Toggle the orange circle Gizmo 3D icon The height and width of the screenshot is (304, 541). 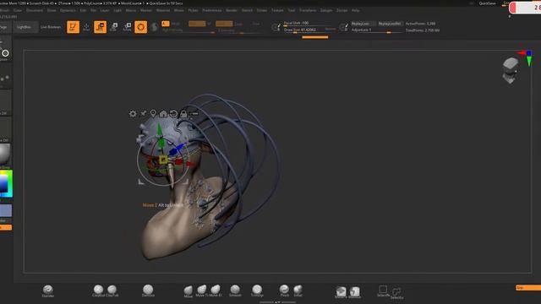coord(141,27)
